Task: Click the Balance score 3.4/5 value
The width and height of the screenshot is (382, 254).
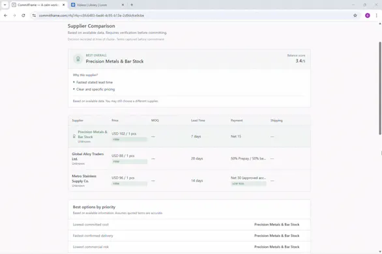Action: point(301,61)
